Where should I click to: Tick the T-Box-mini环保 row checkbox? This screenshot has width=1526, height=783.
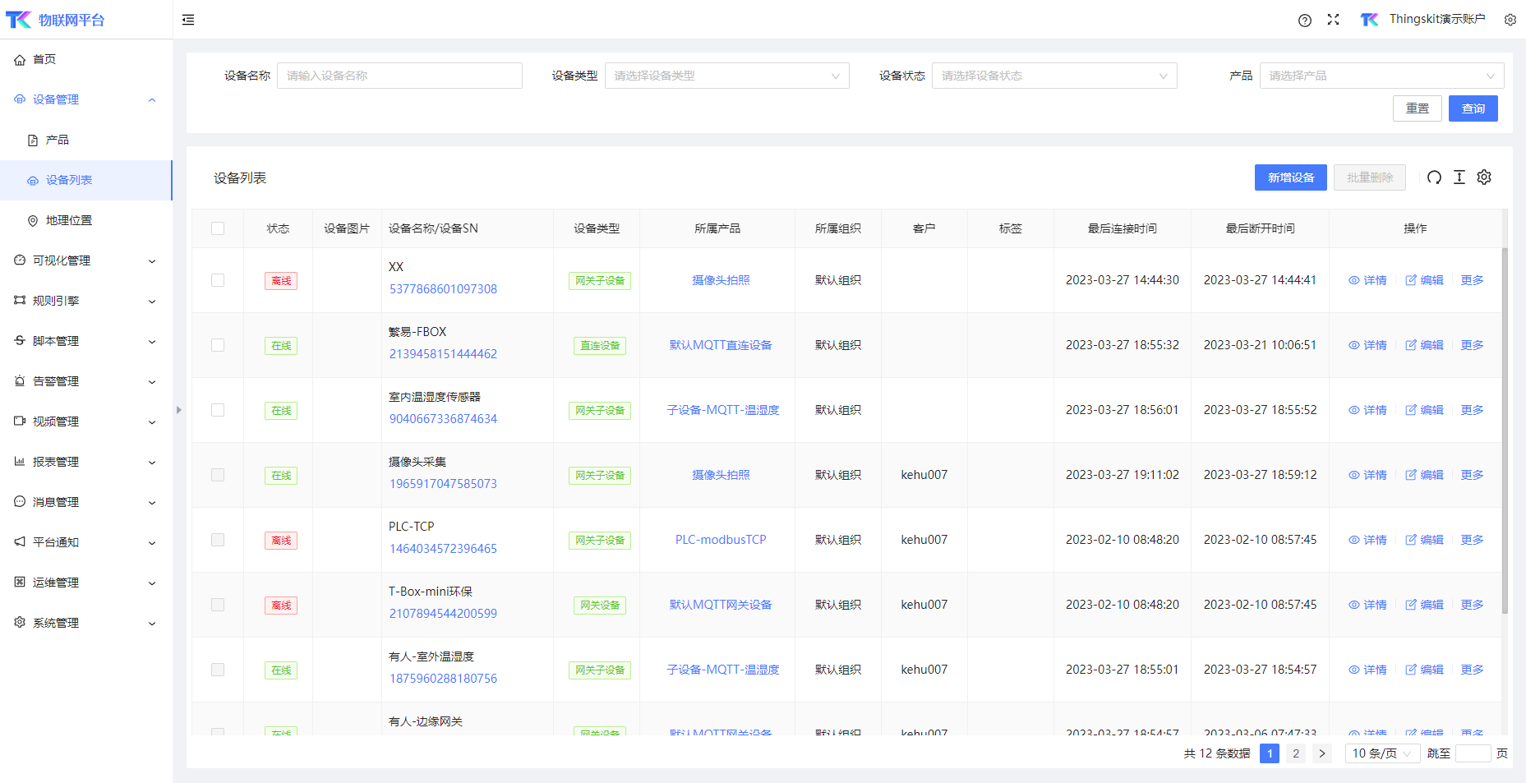click(218, 605)
